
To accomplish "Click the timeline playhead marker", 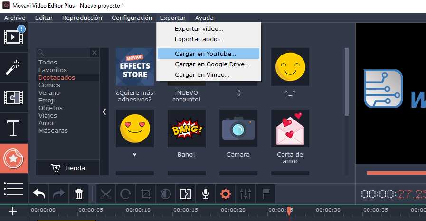I will (x=289, y=212).
